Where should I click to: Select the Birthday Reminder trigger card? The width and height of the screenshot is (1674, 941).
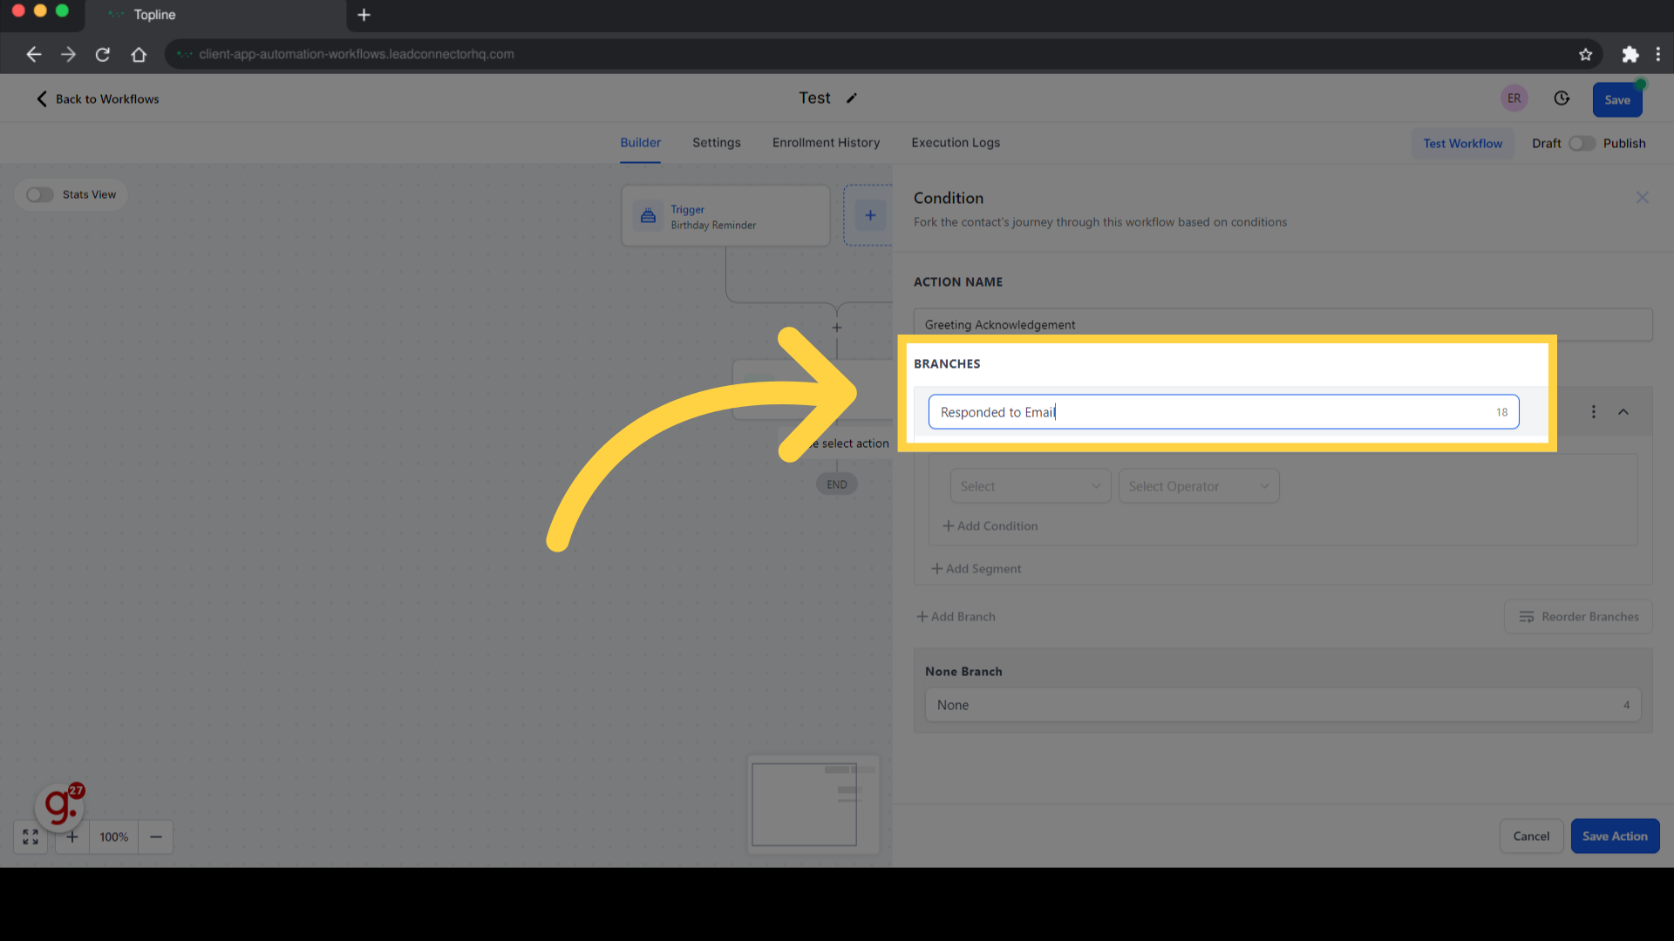point(725,216)
